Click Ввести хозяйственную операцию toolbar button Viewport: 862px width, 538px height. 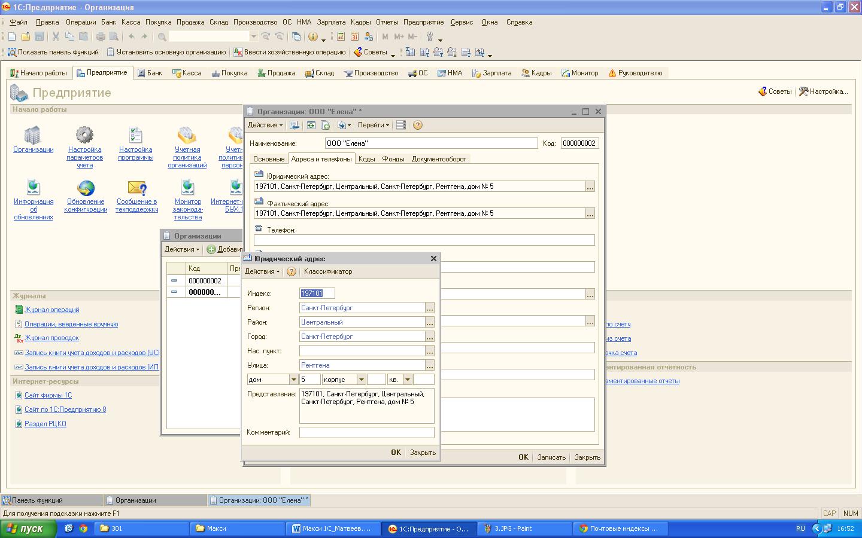click(x=289, y=52)
